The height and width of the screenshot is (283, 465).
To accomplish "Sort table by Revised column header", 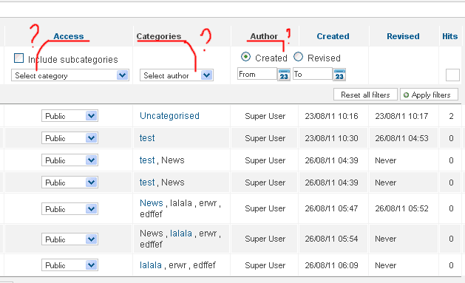I will (403, 36).
